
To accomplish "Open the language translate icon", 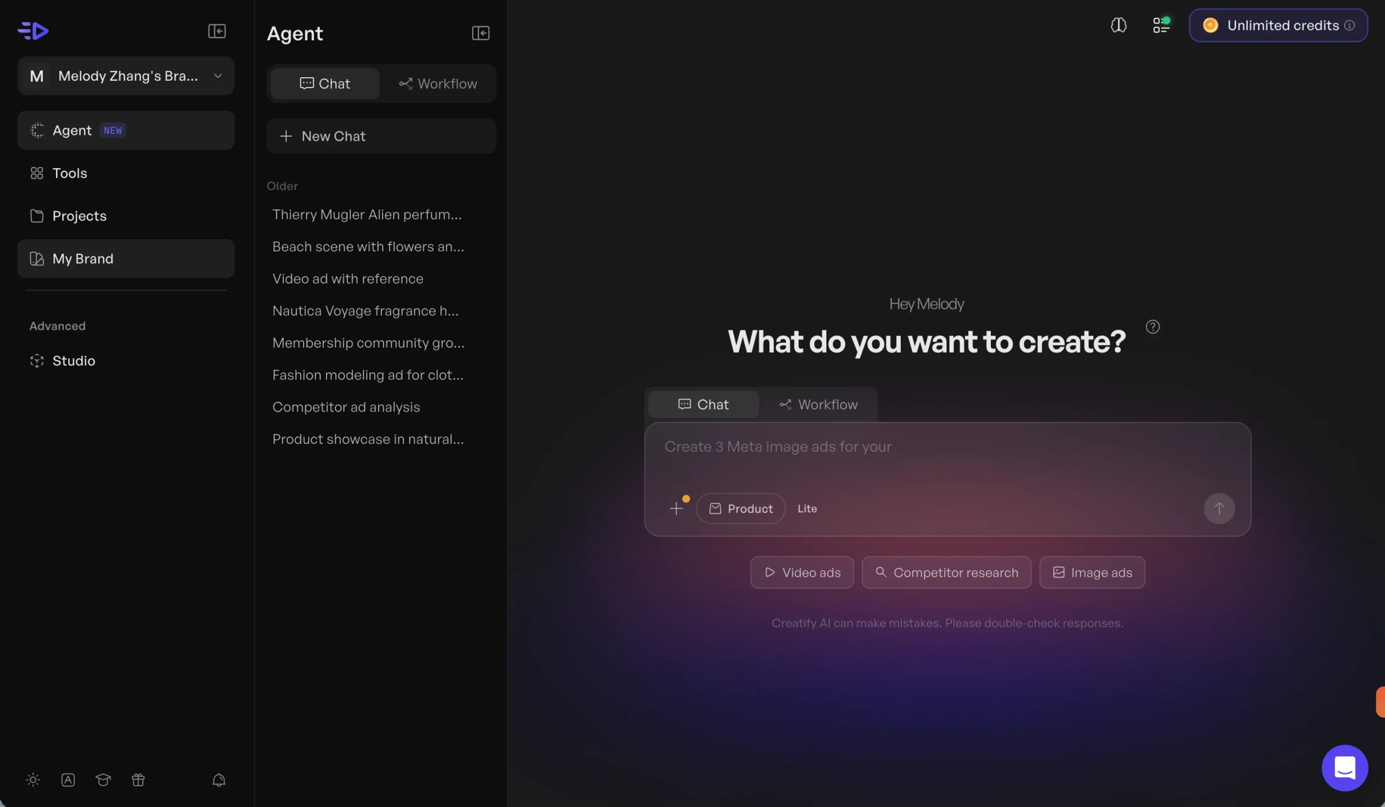I will click(68, 780).
